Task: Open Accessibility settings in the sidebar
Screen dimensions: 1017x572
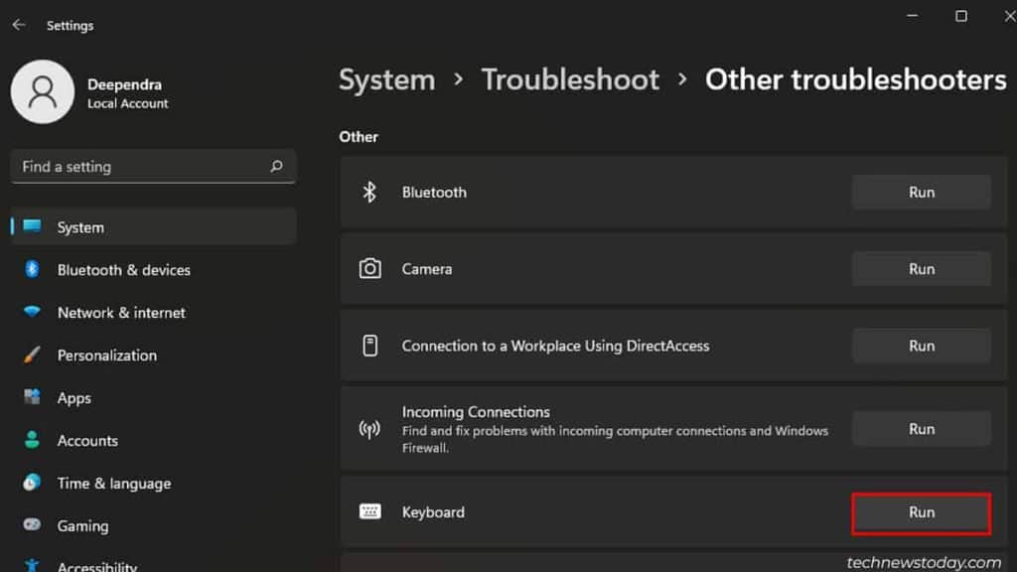Action: pos(98,564)
